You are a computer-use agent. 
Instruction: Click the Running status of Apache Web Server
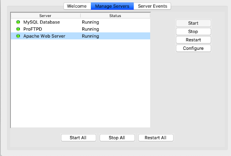[x=91, y=36]
